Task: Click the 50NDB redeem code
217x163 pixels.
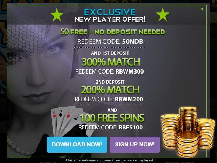Action: [x=133, y=42]
